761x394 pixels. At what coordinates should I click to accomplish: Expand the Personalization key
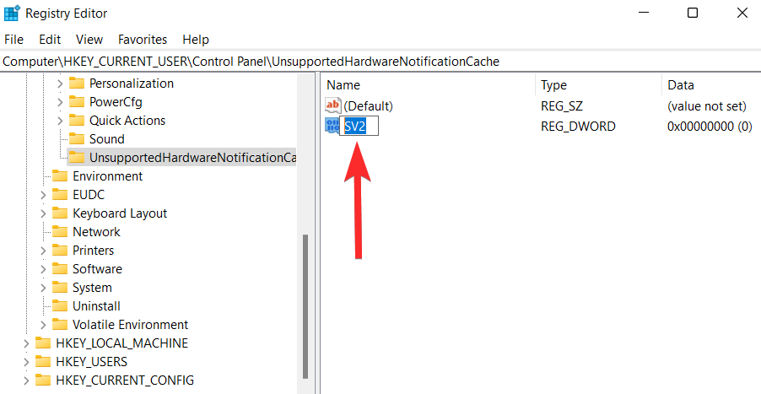pos(59,84)
